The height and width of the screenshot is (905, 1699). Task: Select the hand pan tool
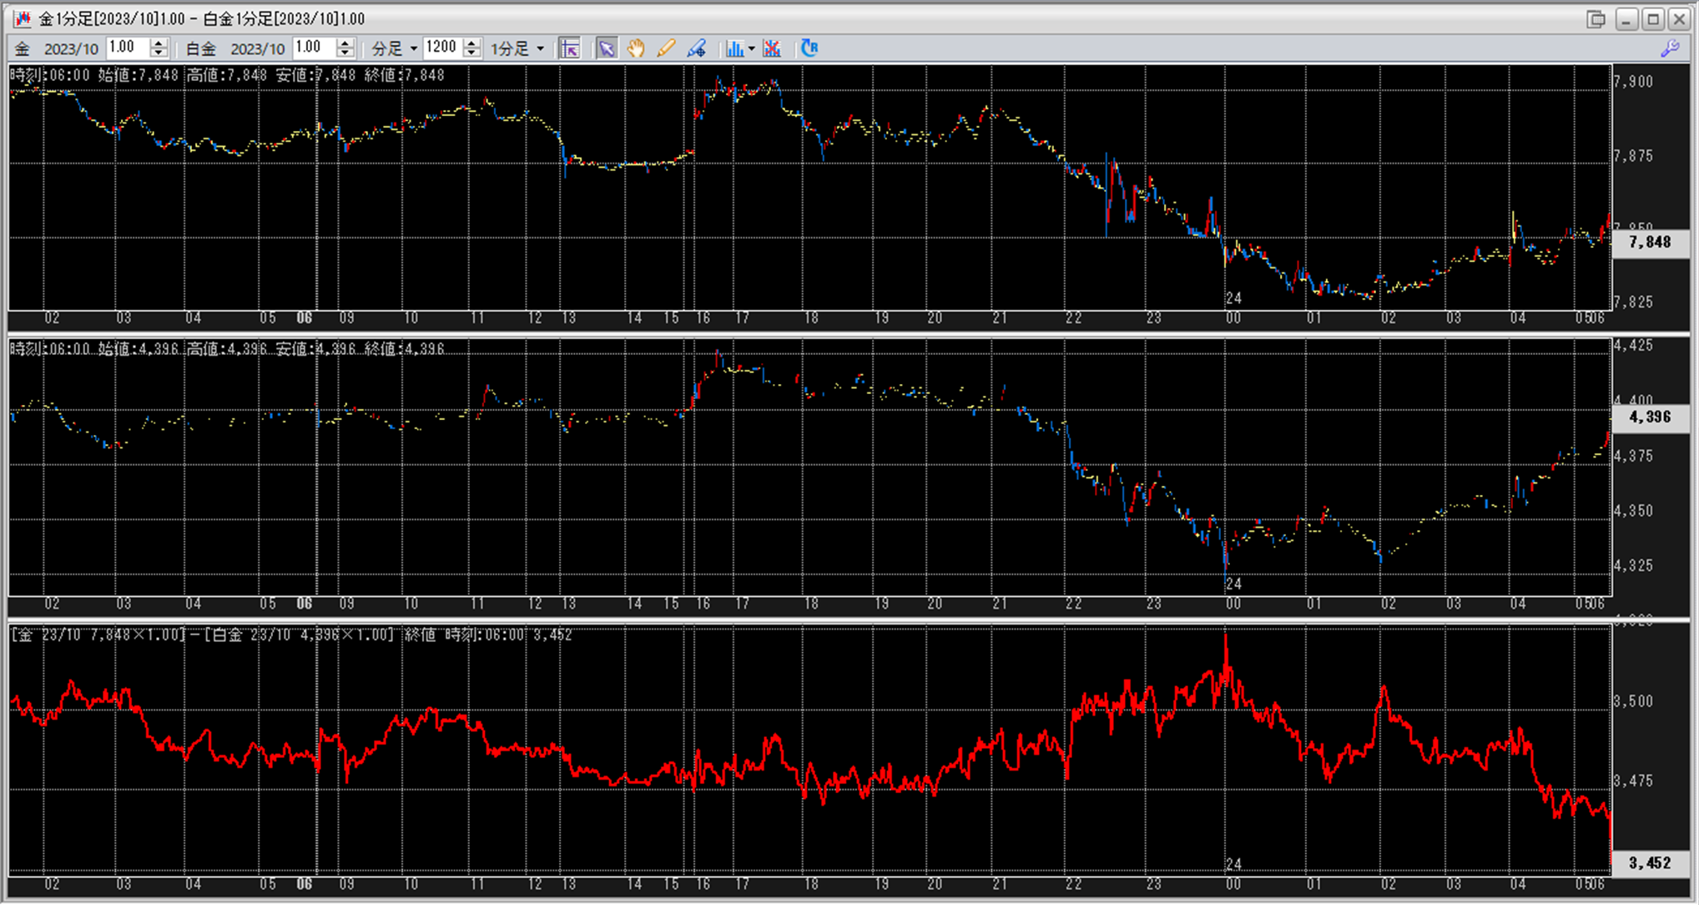click(x=636, y=48)
